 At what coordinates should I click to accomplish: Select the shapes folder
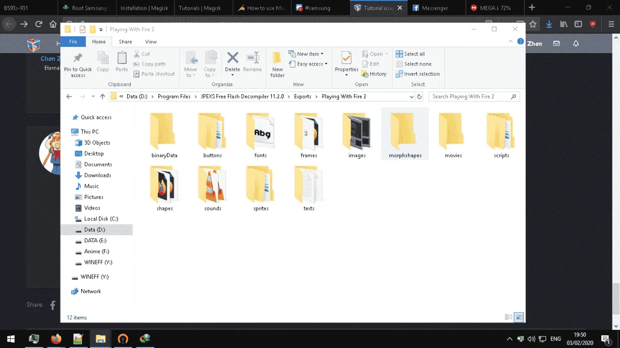pyautogui.click(x=164, y=188)
